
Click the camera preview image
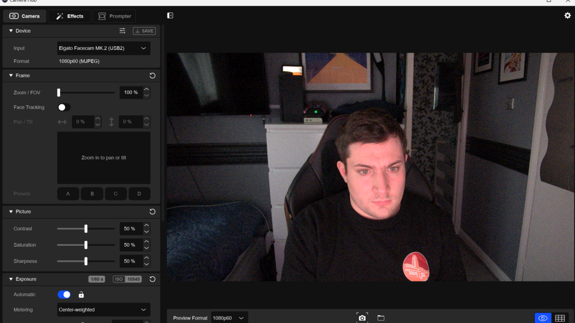tap(371, 167)
